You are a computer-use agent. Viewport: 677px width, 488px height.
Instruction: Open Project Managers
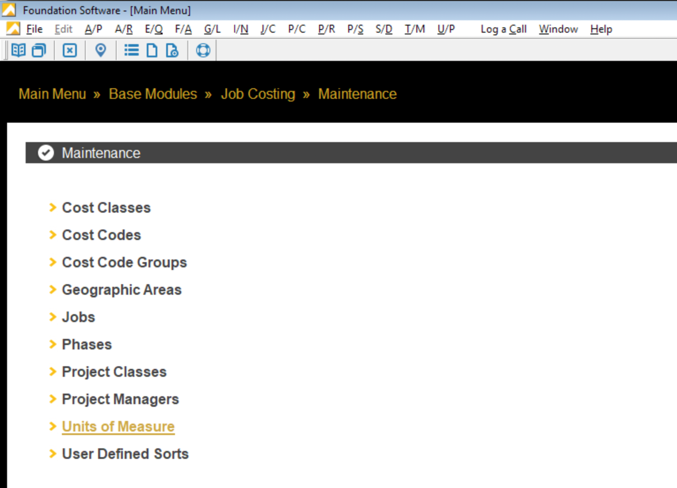(121, 399)
